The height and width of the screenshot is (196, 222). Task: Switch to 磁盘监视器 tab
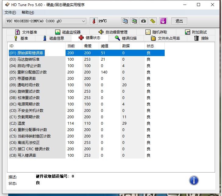pos(68,32)
